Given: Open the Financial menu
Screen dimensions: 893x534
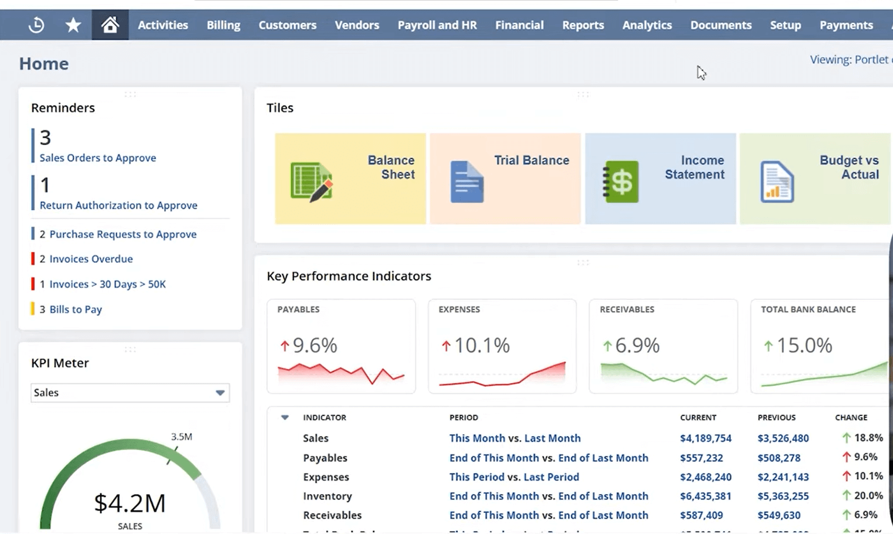Looking at the screenshot, I should coord(519,25).
